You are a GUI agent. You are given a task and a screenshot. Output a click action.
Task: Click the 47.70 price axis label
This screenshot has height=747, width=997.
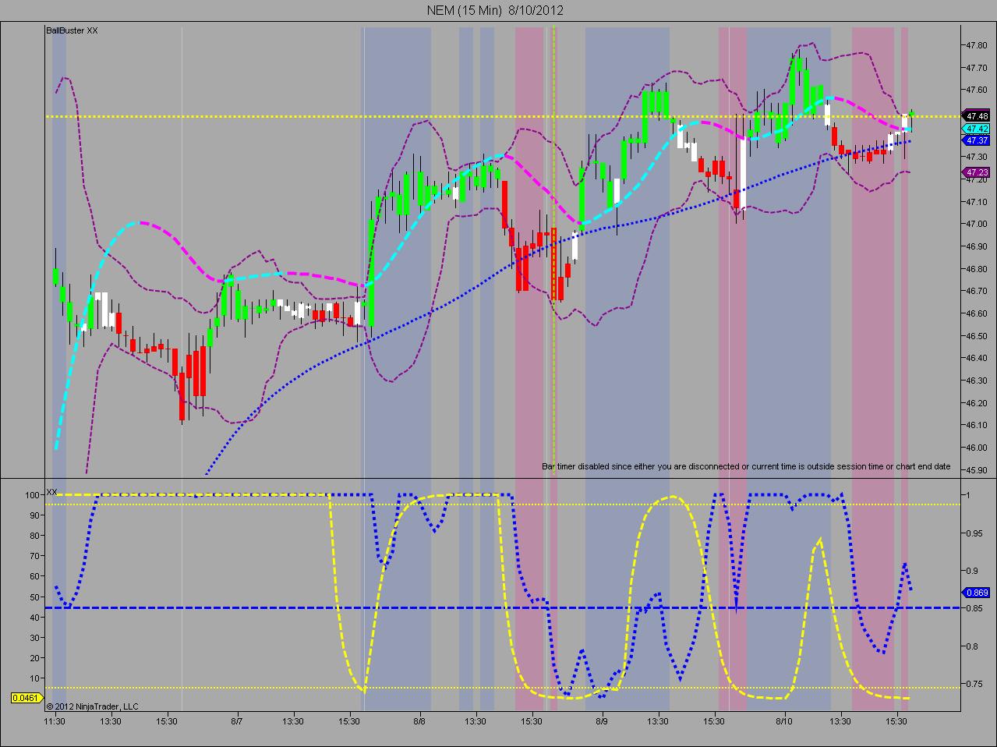click(x=978, y=67)
